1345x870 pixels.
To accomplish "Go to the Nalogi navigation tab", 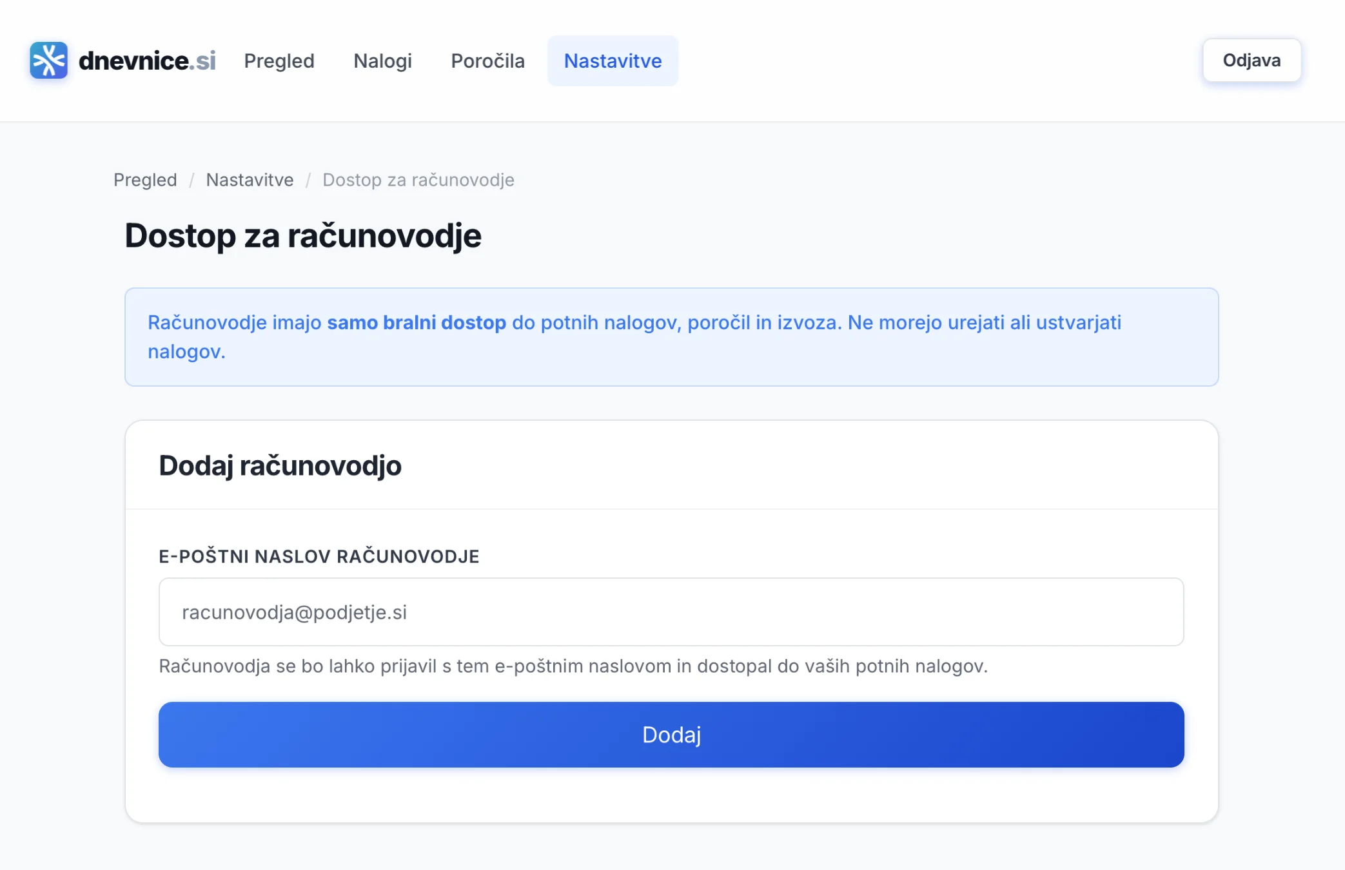I will click(x=382, y=61).
